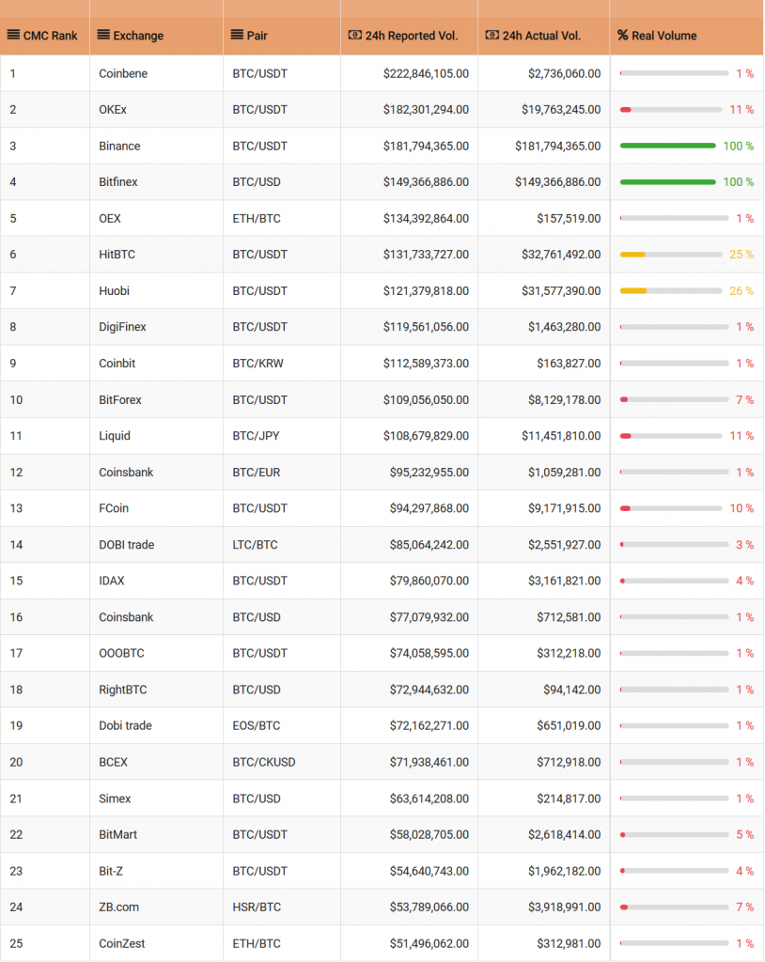Image resolution: width=765 pixels, height=962 pixels.
Task: Click the BTC/CKUSD pair for BCEX
Action: pos(264,762)
